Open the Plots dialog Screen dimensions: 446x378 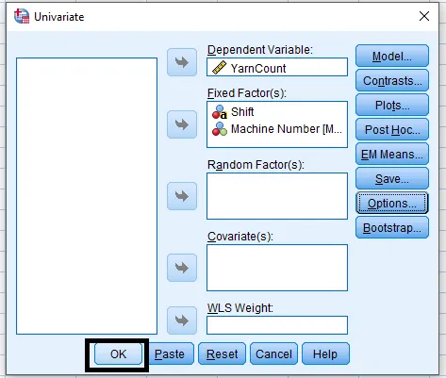pos(392,105)
